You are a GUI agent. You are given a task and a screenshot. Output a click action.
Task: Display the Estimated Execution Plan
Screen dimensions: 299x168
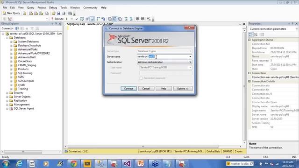(x=82, y=19)
